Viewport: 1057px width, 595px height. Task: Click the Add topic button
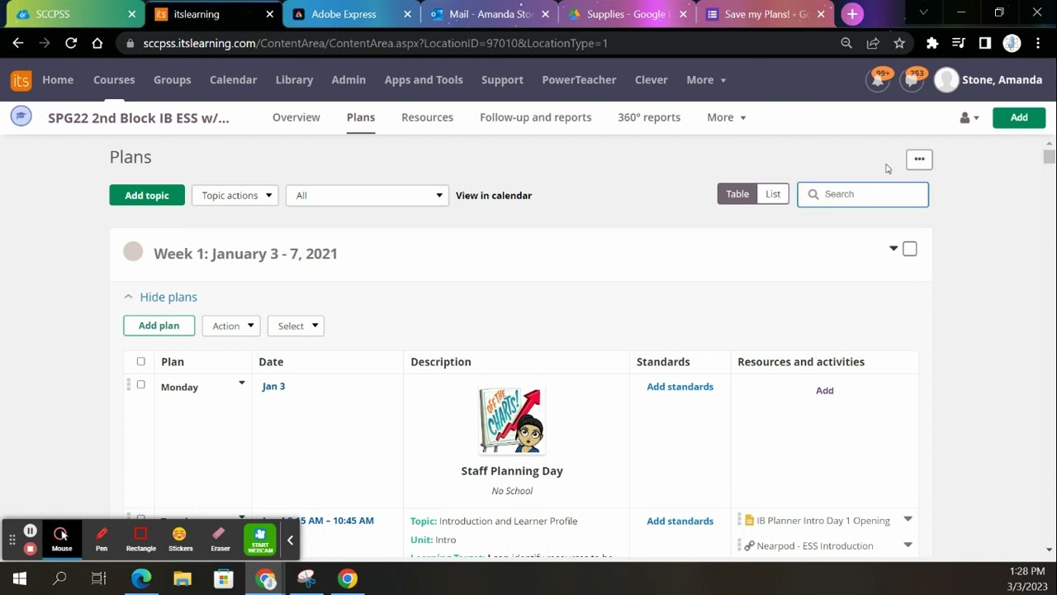(147, 196)
